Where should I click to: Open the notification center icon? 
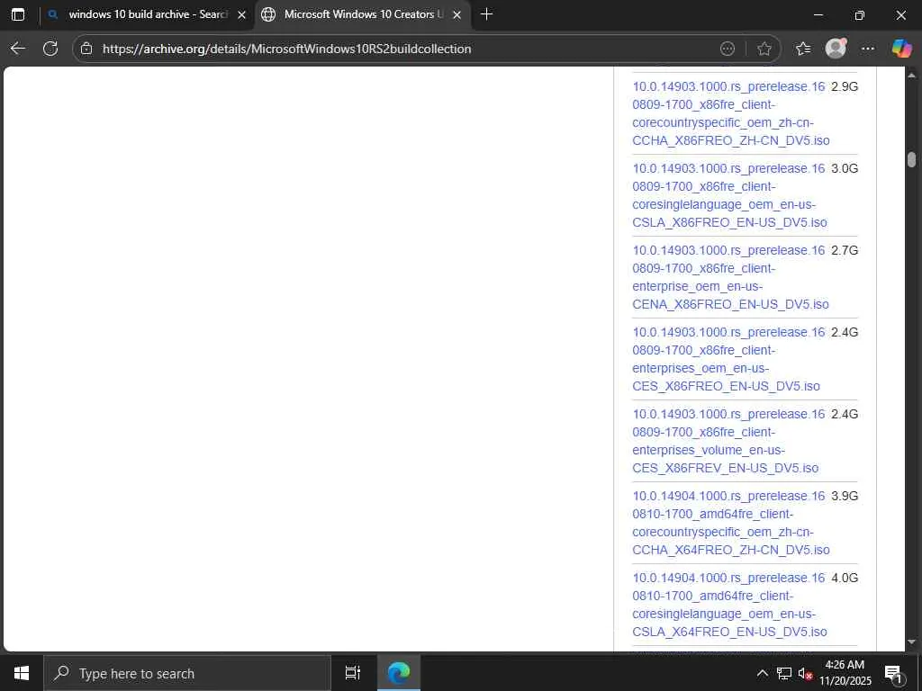893,674
